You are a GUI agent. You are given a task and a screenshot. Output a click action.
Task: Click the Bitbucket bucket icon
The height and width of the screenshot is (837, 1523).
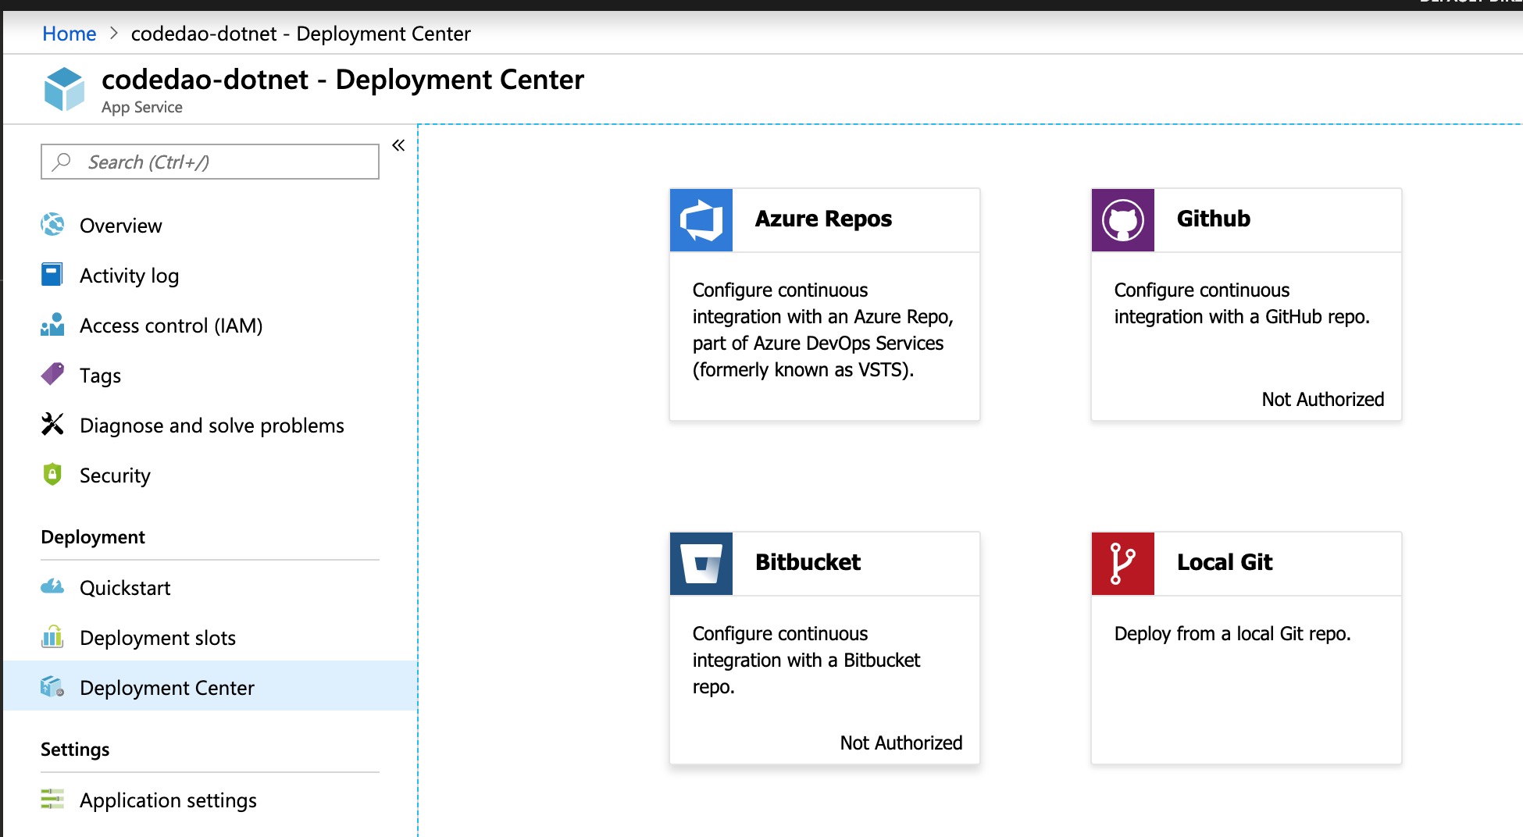tap(701, 564)
